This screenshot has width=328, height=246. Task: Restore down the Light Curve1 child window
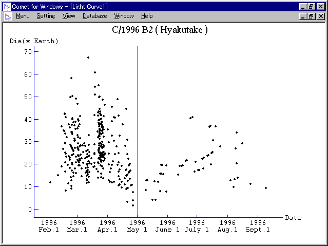(311, 16)
